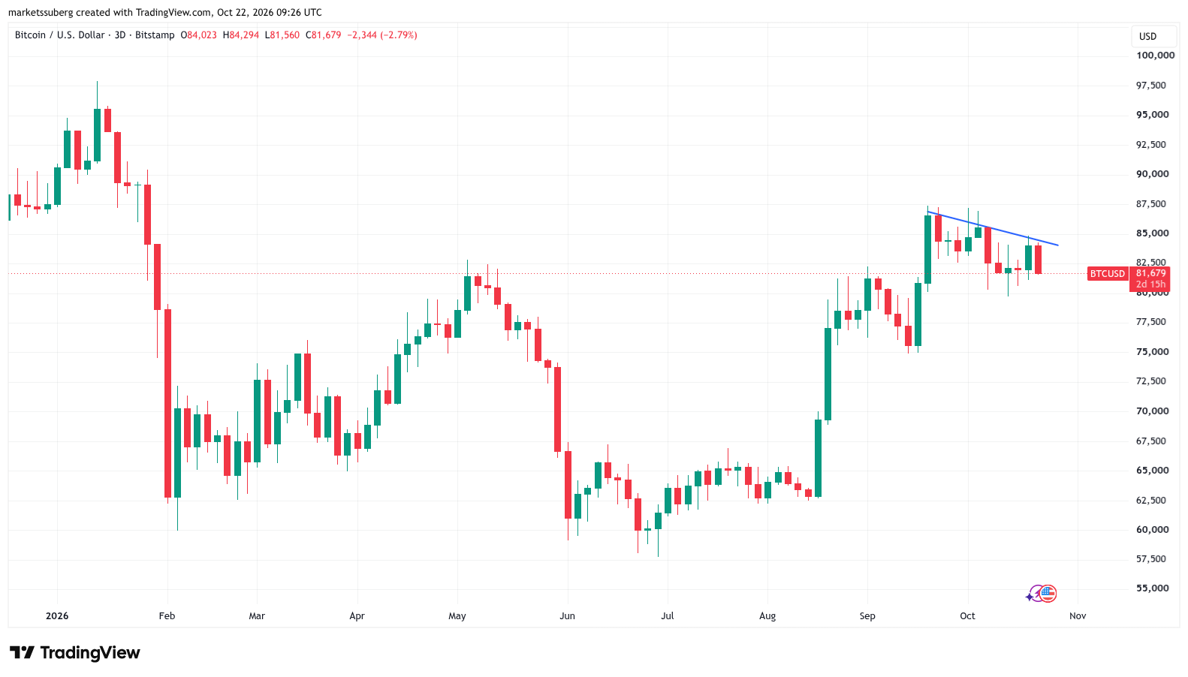Click the May label on time axis
1188x677 pixels.
coord(457,616)
